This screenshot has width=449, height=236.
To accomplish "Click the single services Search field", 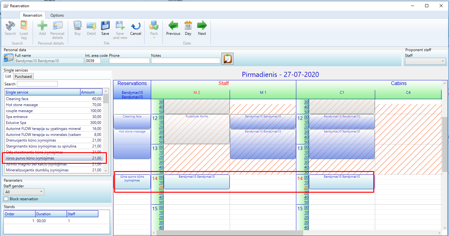I will click(x=37, y=84).
